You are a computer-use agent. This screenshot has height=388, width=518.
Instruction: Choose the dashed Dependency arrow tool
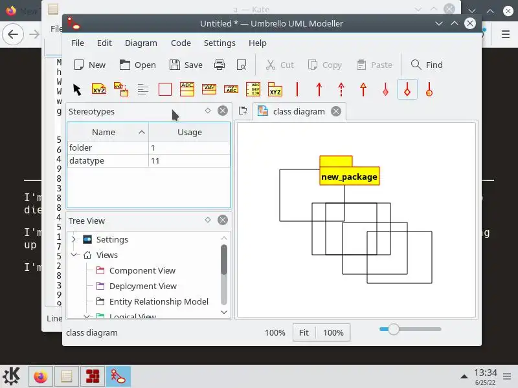pos(341,89)
